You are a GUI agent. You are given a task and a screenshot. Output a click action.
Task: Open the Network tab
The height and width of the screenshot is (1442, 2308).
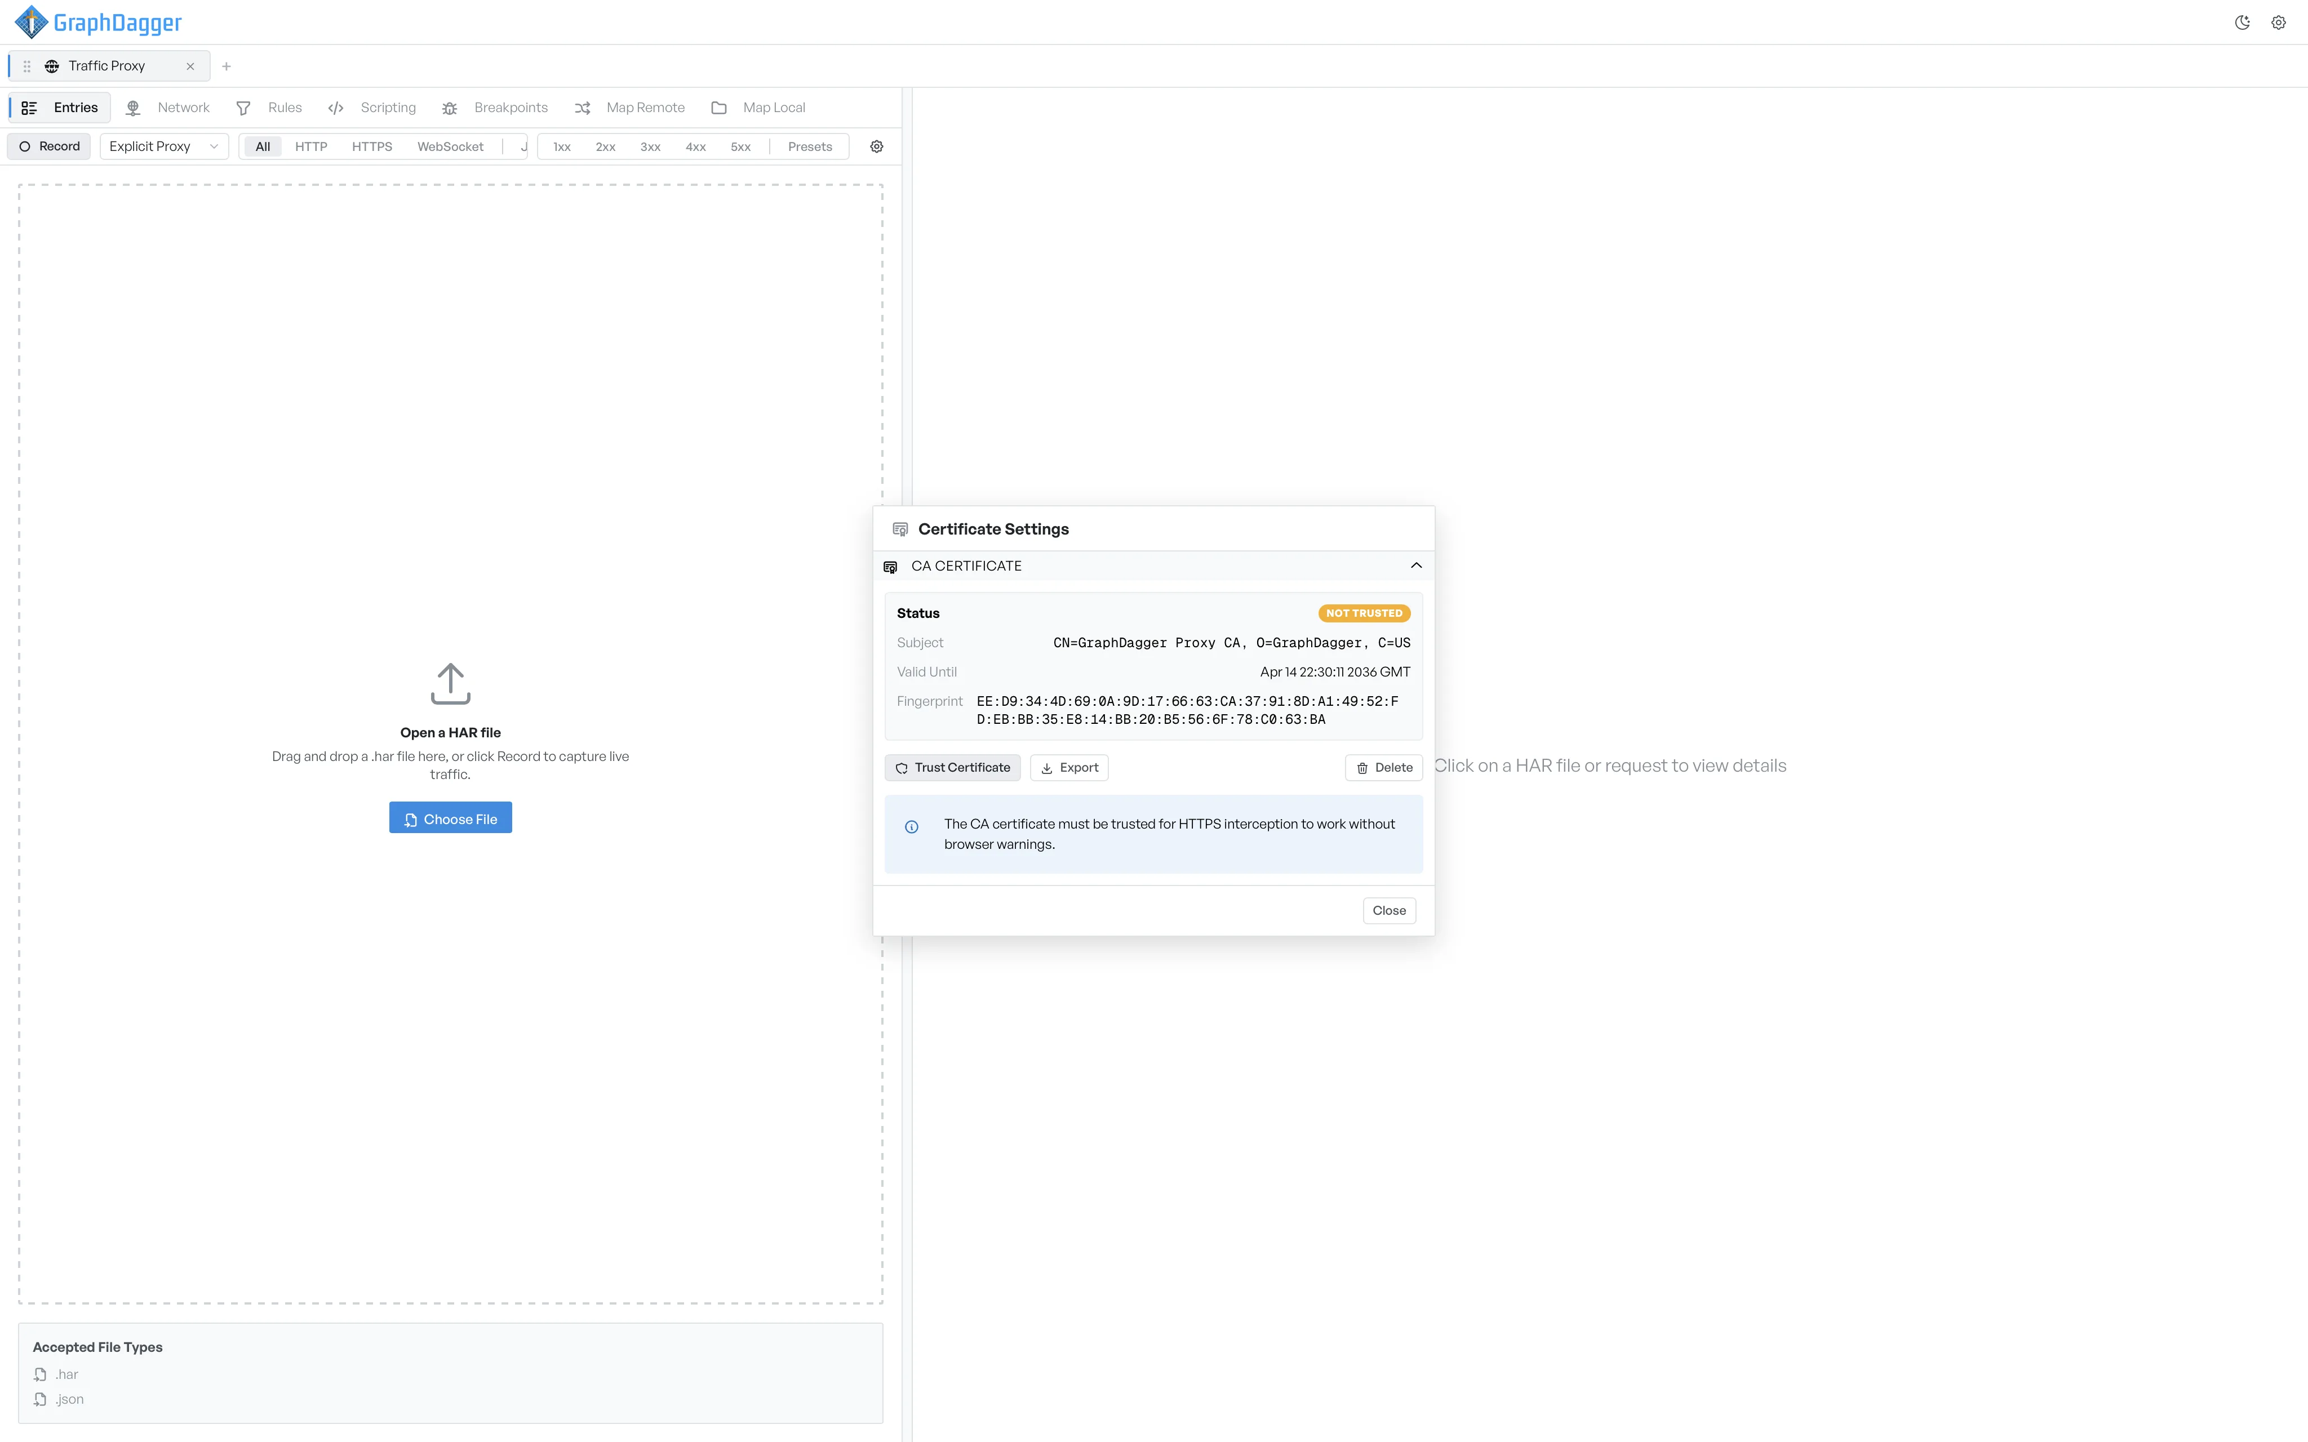(168, 108)
